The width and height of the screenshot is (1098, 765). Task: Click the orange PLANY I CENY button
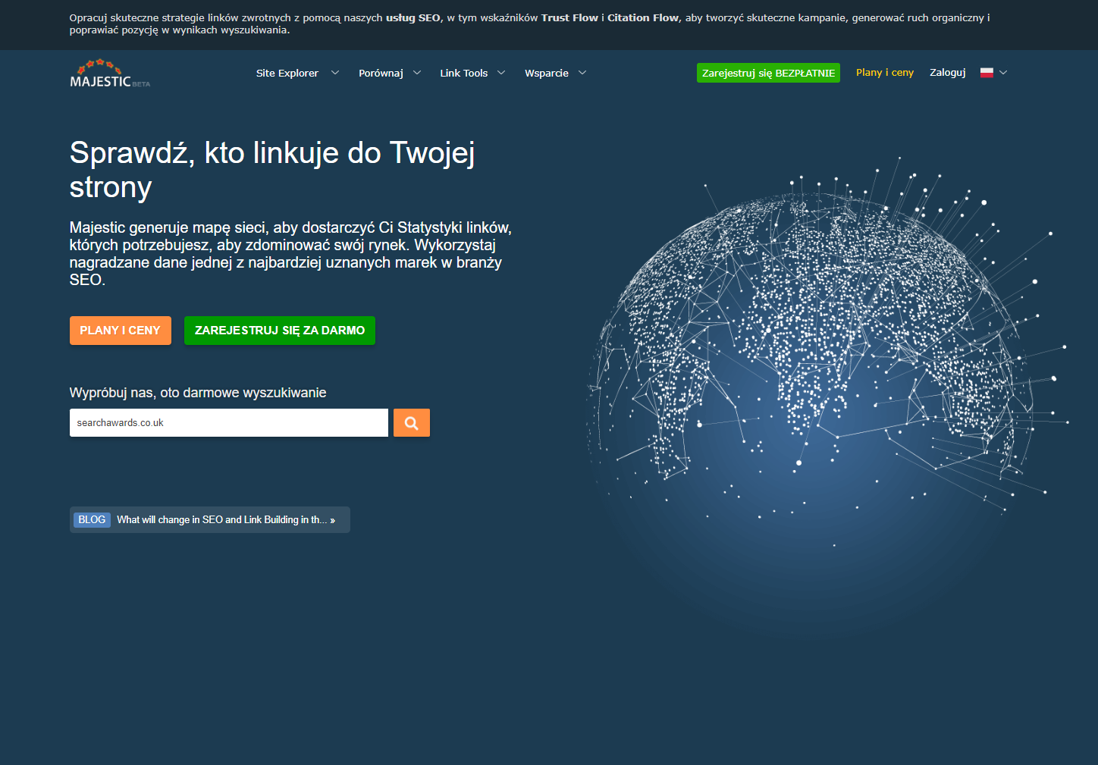pos(121,331)
